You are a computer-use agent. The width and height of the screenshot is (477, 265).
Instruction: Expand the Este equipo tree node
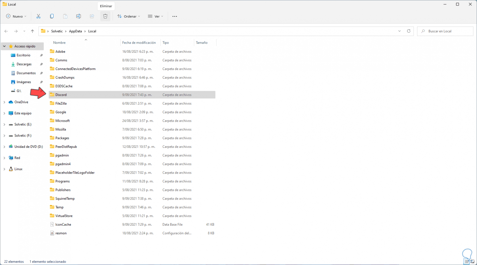tap(4, 113)
